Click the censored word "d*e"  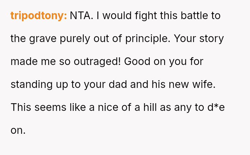pos(216,107)
